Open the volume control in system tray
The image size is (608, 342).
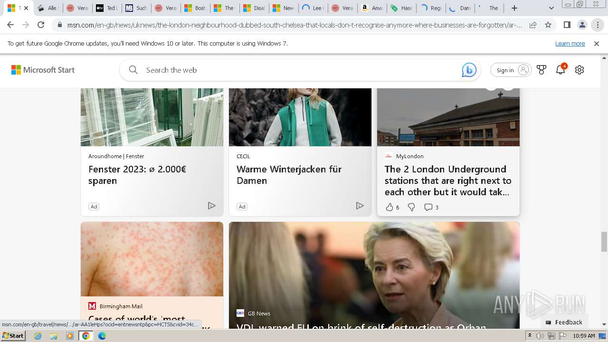point(540,336)
